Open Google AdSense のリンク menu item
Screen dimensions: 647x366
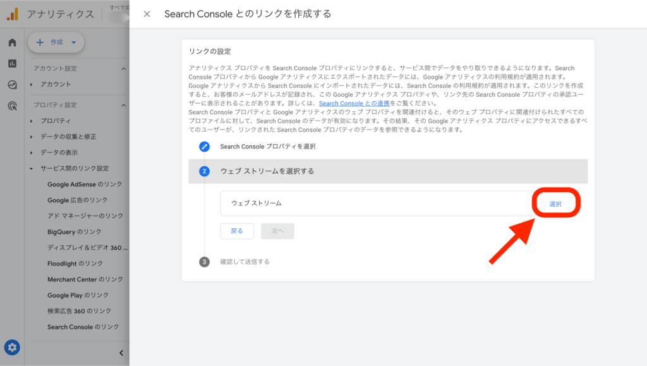(x=85, y=185)
